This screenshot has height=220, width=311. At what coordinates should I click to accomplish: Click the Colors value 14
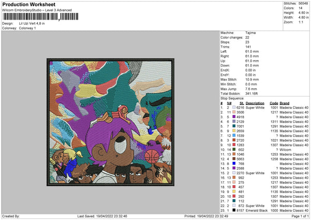301,8
